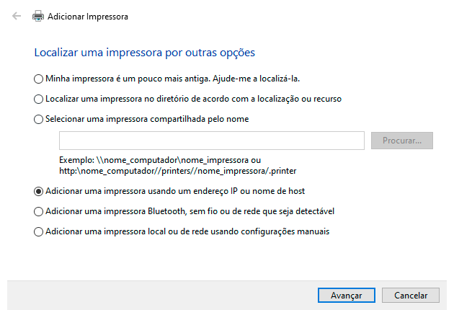The width and height of the screenshot is (454, 310).
Task: Click the printer icon in title bar
Action: point(37,15)
